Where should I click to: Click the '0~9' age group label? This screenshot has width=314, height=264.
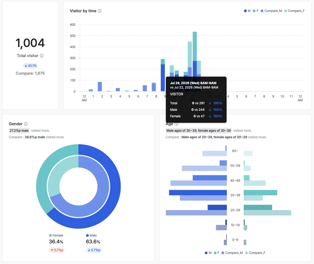pos(235,240)
